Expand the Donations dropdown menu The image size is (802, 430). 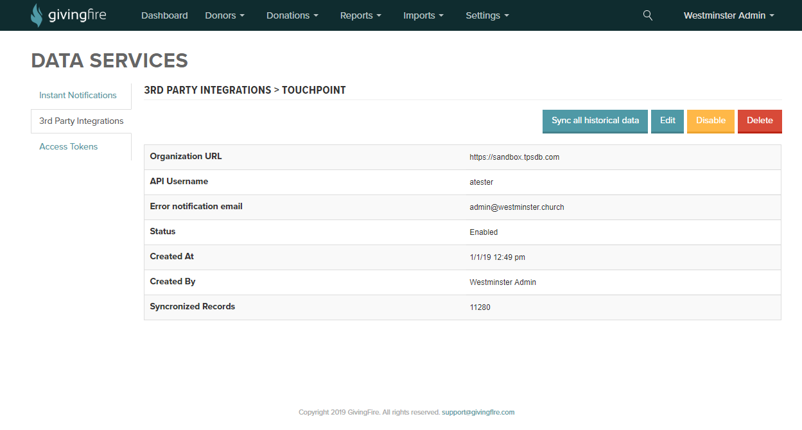(292, 15)
